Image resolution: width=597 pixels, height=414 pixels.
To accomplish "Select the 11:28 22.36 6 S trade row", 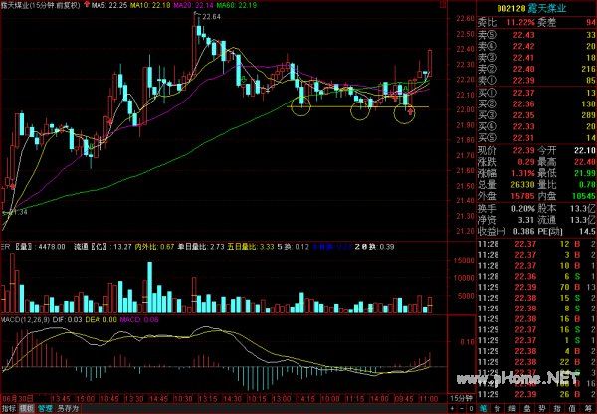I will pos(536,276).
